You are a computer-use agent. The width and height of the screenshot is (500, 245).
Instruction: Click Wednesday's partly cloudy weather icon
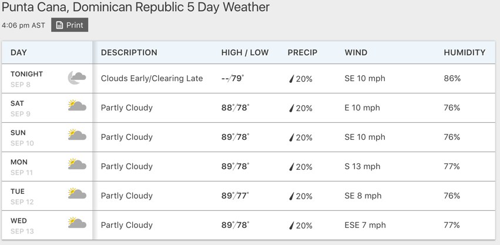(77, 223)
